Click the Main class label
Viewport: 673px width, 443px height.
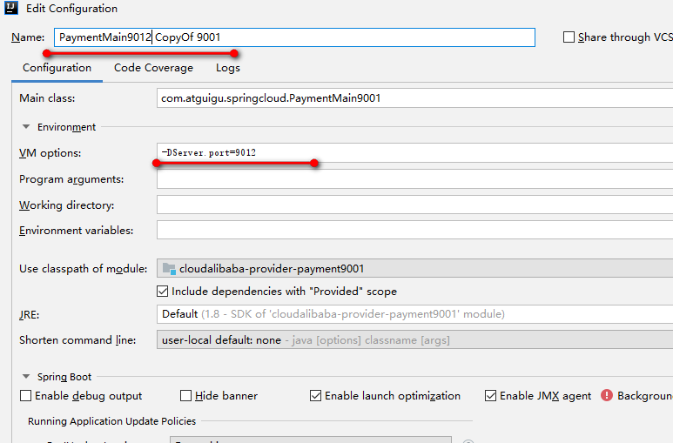(47, 98)
